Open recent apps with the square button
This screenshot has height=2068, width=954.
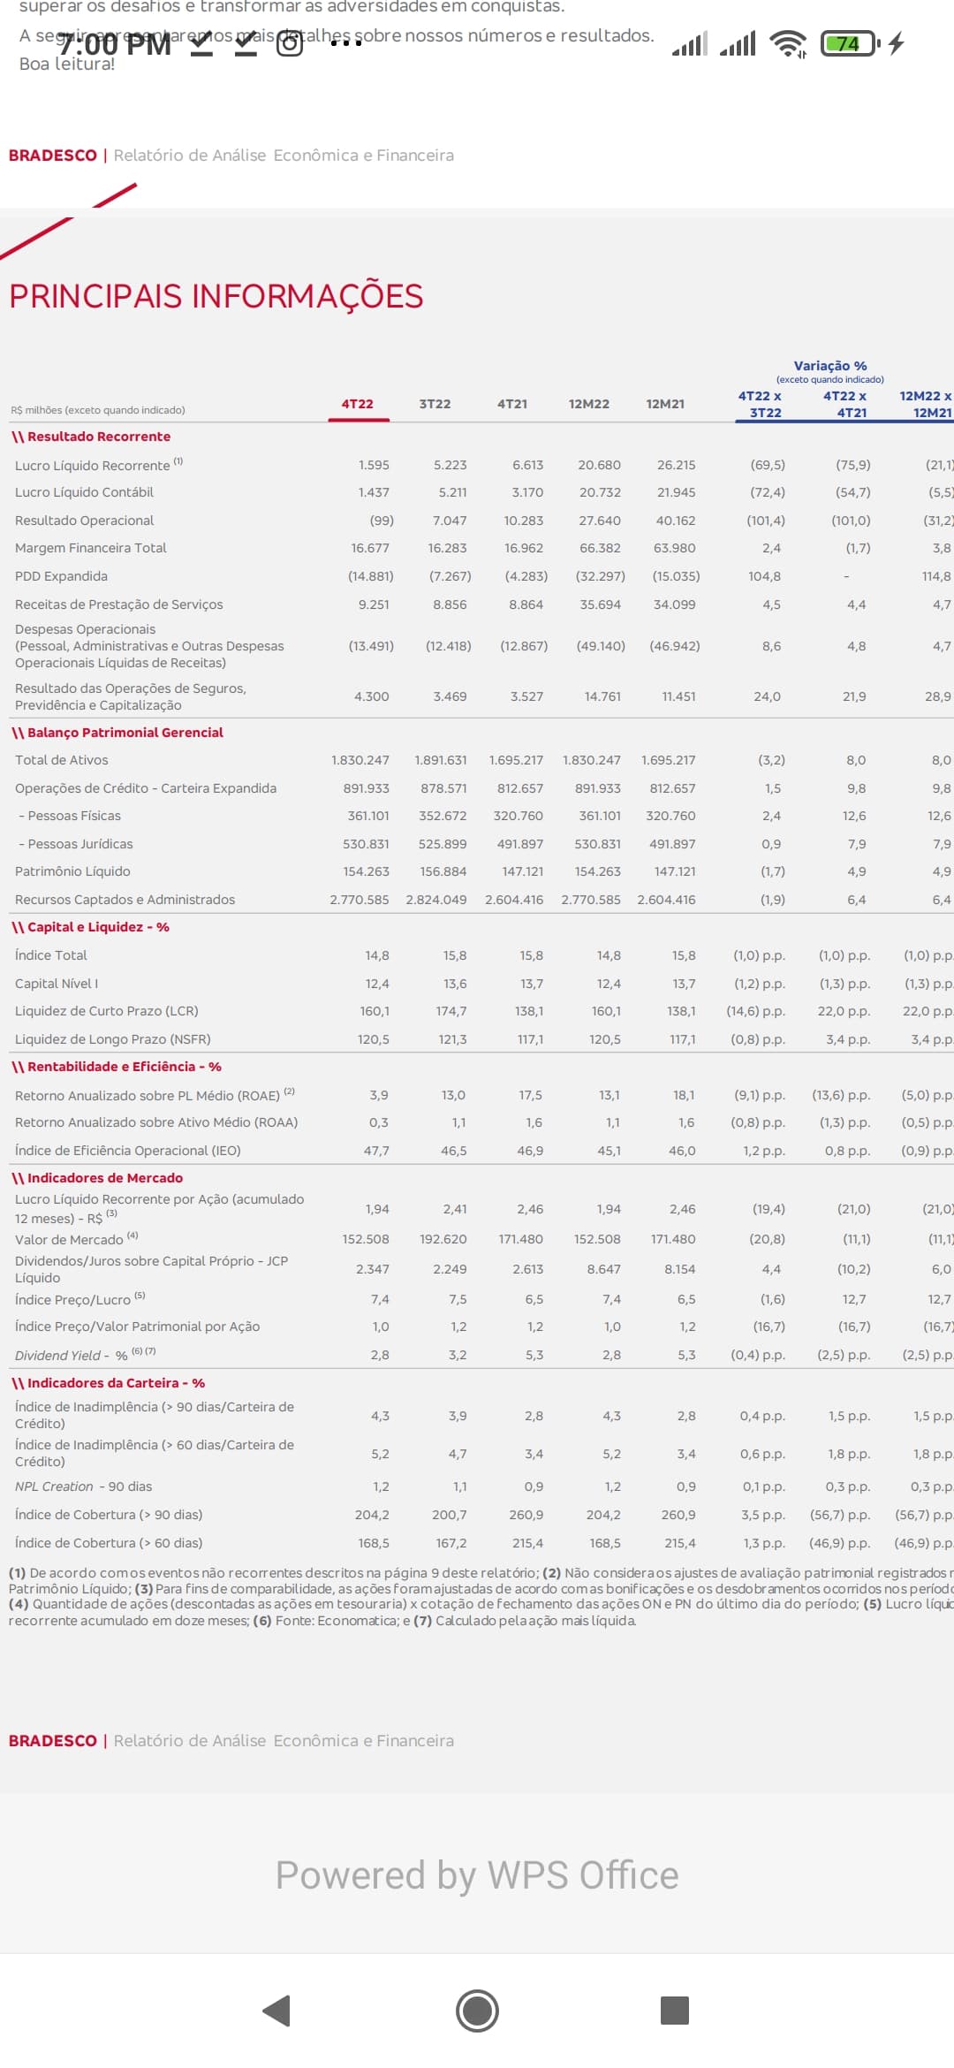pyautogui.click(x=674, y=2011)
